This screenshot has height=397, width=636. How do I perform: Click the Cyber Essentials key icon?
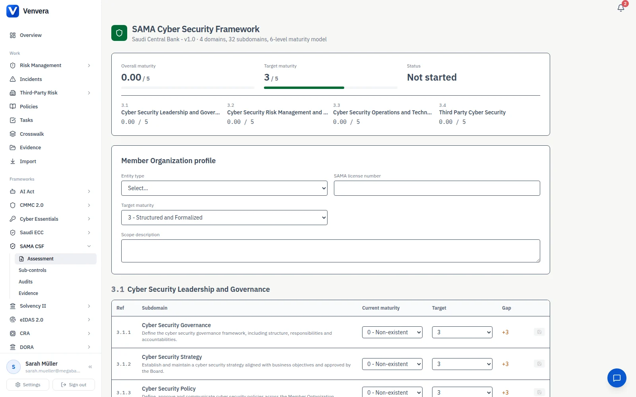click(x=13, y=219)
